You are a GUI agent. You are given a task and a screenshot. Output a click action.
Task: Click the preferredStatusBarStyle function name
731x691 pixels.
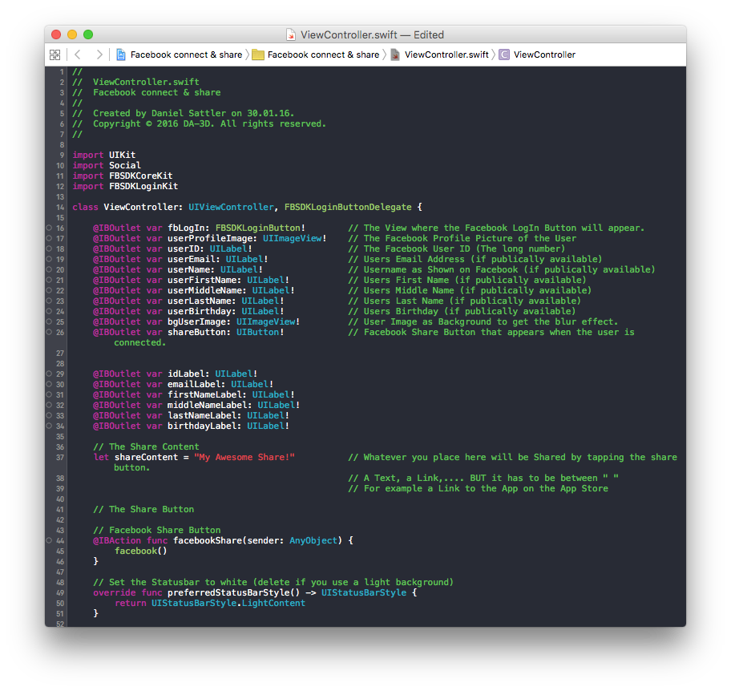pos(228,592)
